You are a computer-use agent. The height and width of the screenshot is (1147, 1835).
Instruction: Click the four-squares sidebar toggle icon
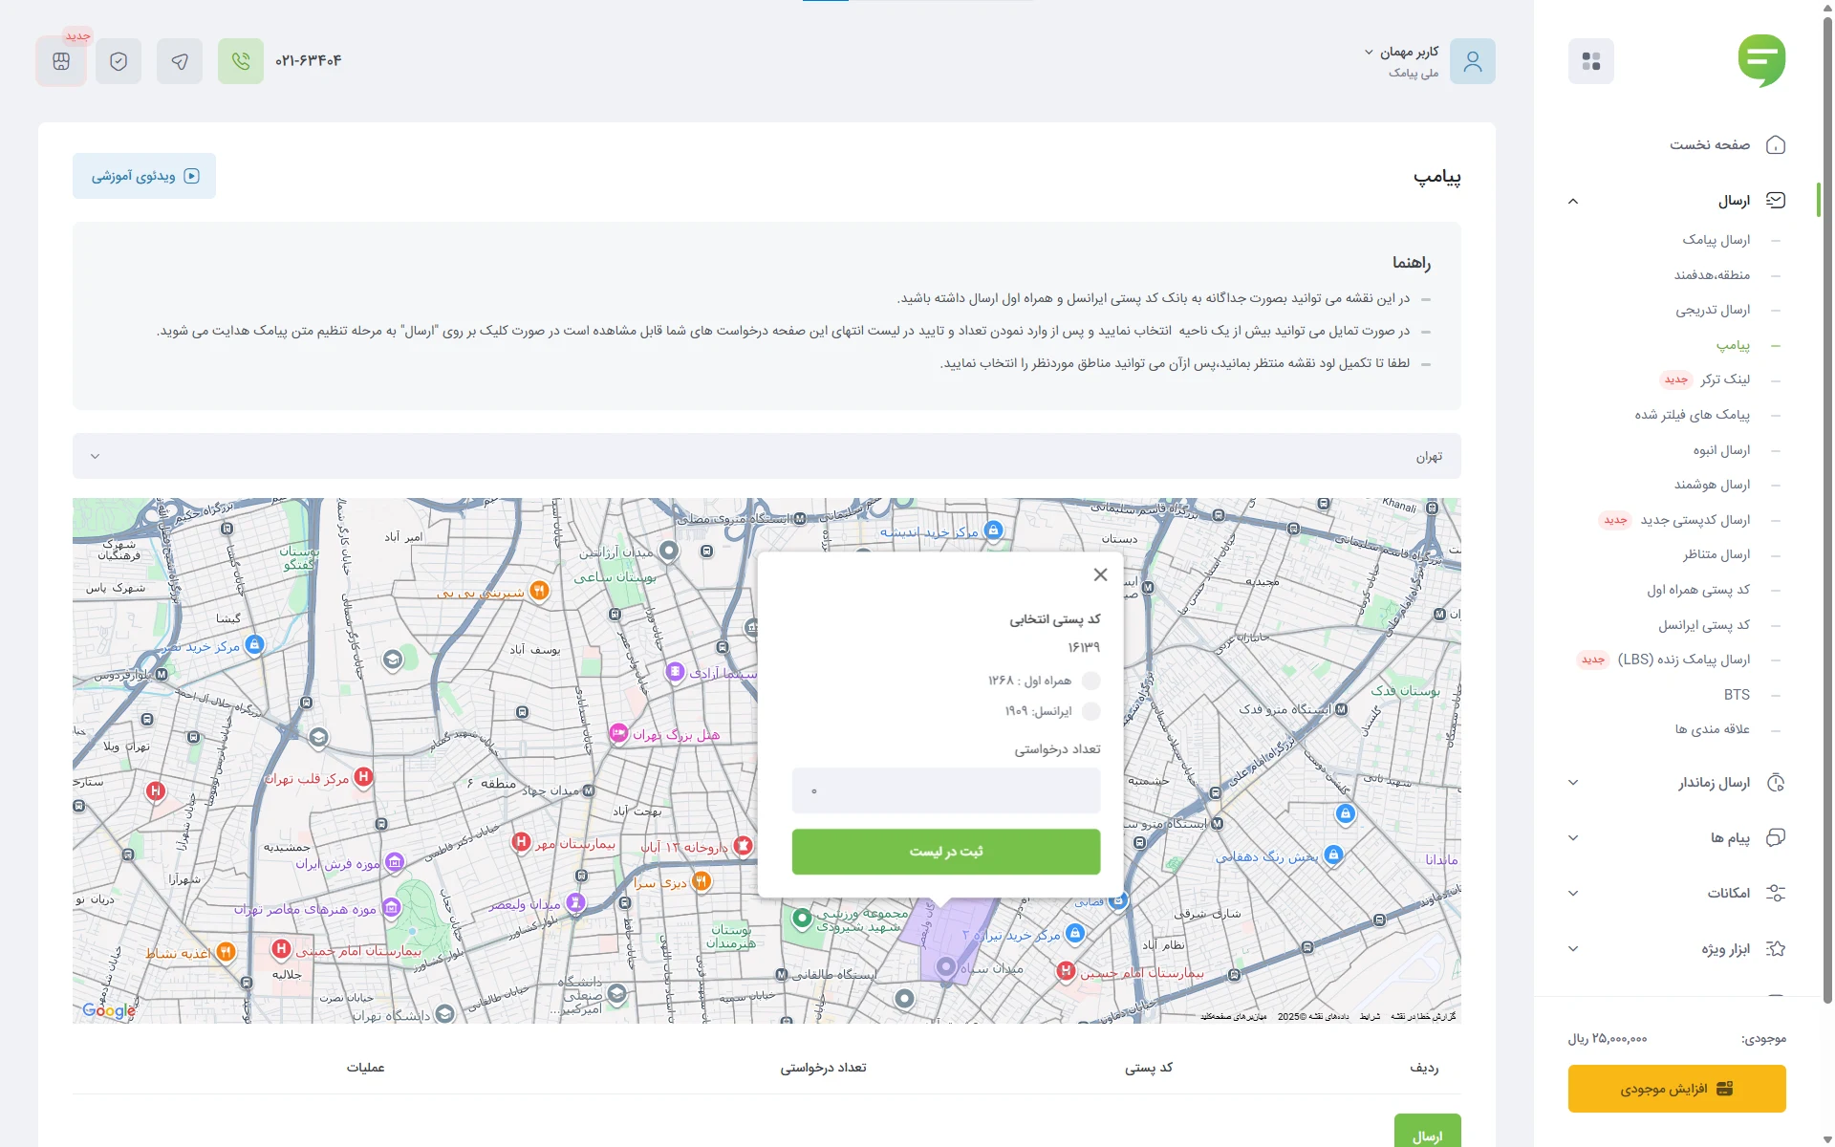[x=1591, y=61]
